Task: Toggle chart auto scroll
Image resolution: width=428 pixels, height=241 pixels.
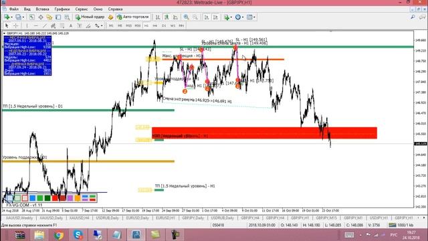Action: point(207,17)
